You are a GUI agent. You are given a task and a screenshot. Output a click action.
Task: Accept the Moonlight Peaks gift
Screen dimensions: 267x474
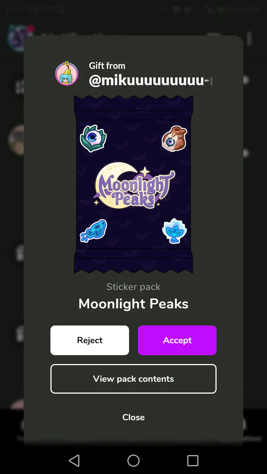coord(177,340)
